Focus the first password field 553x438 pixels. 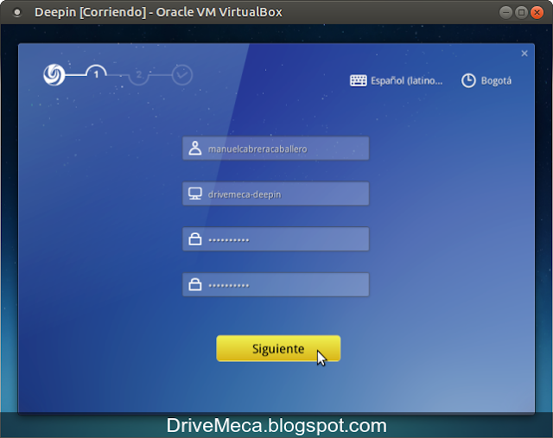pyautogui.click(x=276, y=239)
